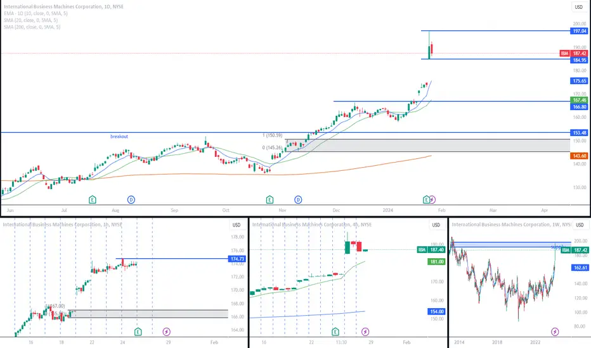Image resolution: width=591 pixels, height=348 pixels.
Task: Click '2018' on the weekly chart time axis
Action: click(497, 342)
